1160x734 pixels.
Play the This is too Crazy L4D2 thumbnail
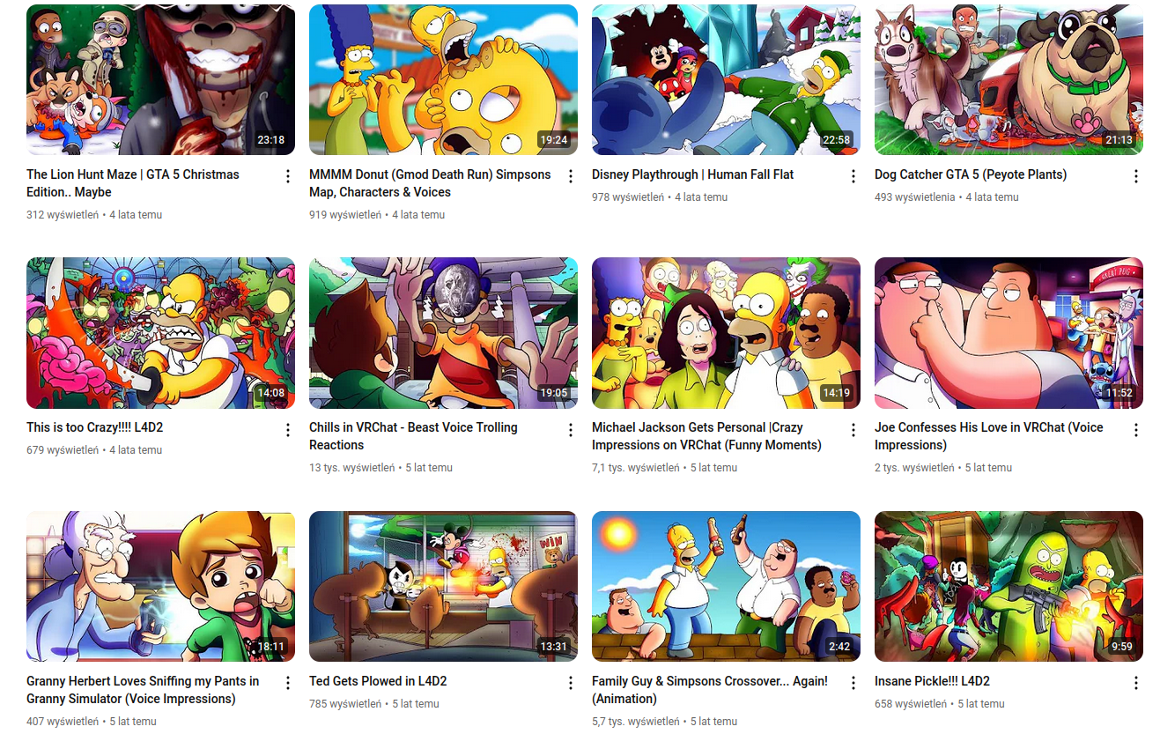160,333
